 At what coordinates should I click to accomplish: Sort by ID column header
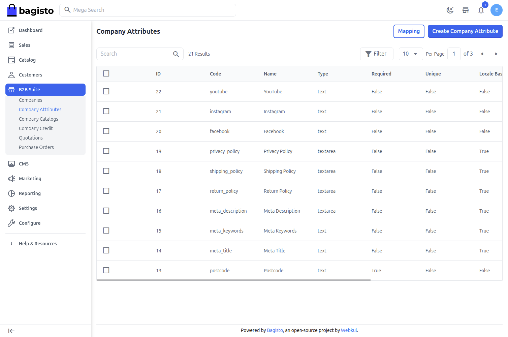click(158, 74)
